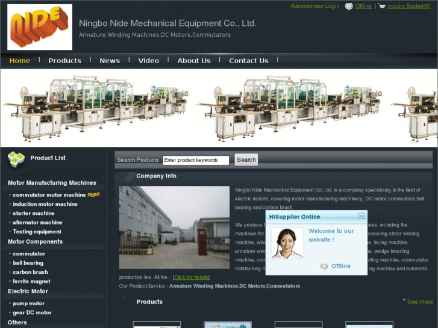
Task: Select ferrite magnet category
Action: 31,282
